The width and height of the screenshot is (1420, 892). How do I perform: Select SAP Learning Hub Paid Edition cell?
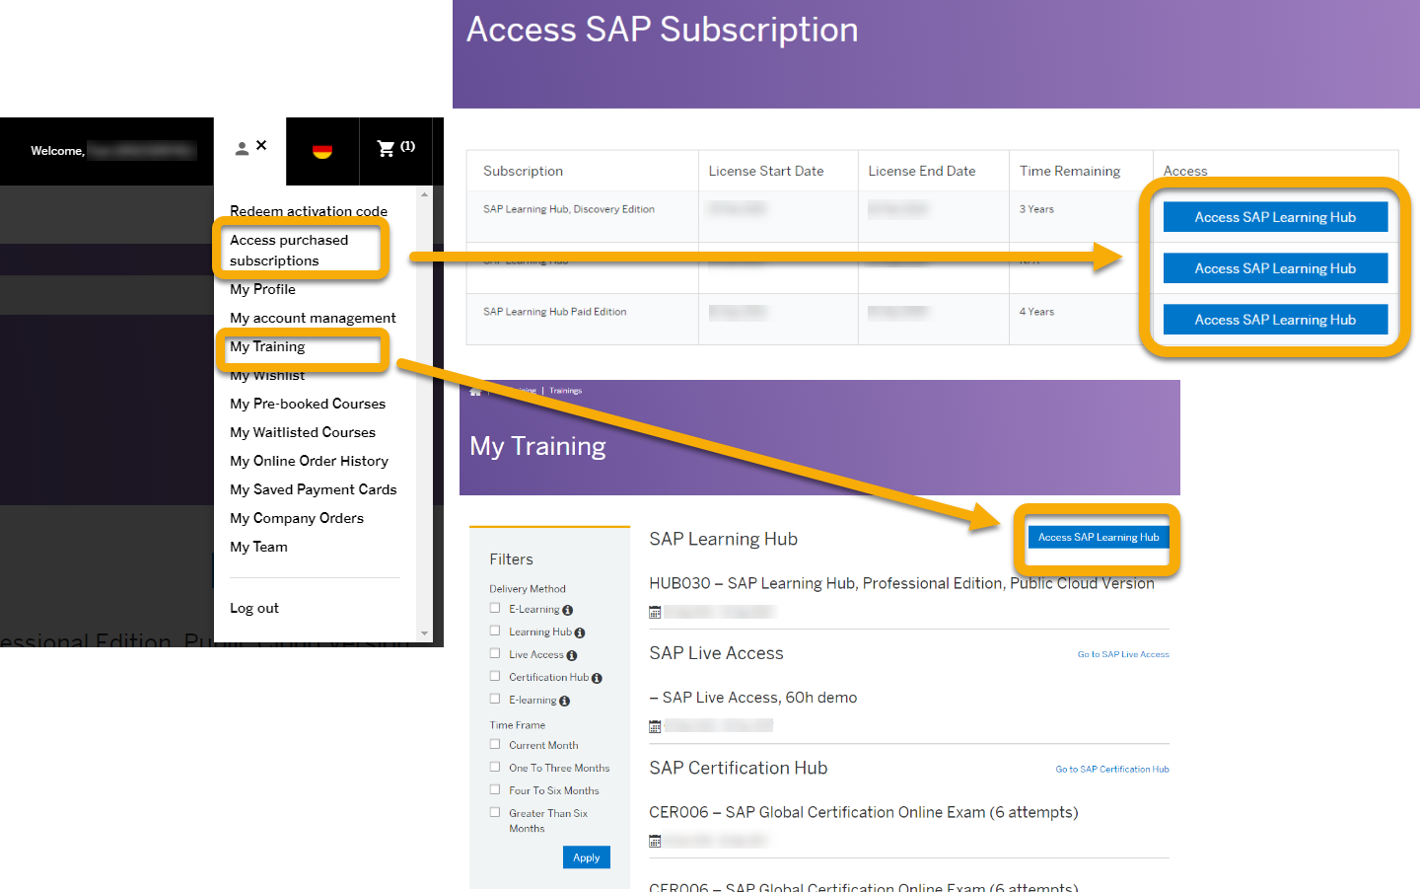[554, 312]
